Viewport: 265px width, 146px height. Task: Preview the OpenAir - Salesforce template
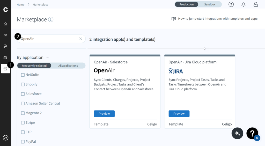pyautogui.click(x=104, y=114)
